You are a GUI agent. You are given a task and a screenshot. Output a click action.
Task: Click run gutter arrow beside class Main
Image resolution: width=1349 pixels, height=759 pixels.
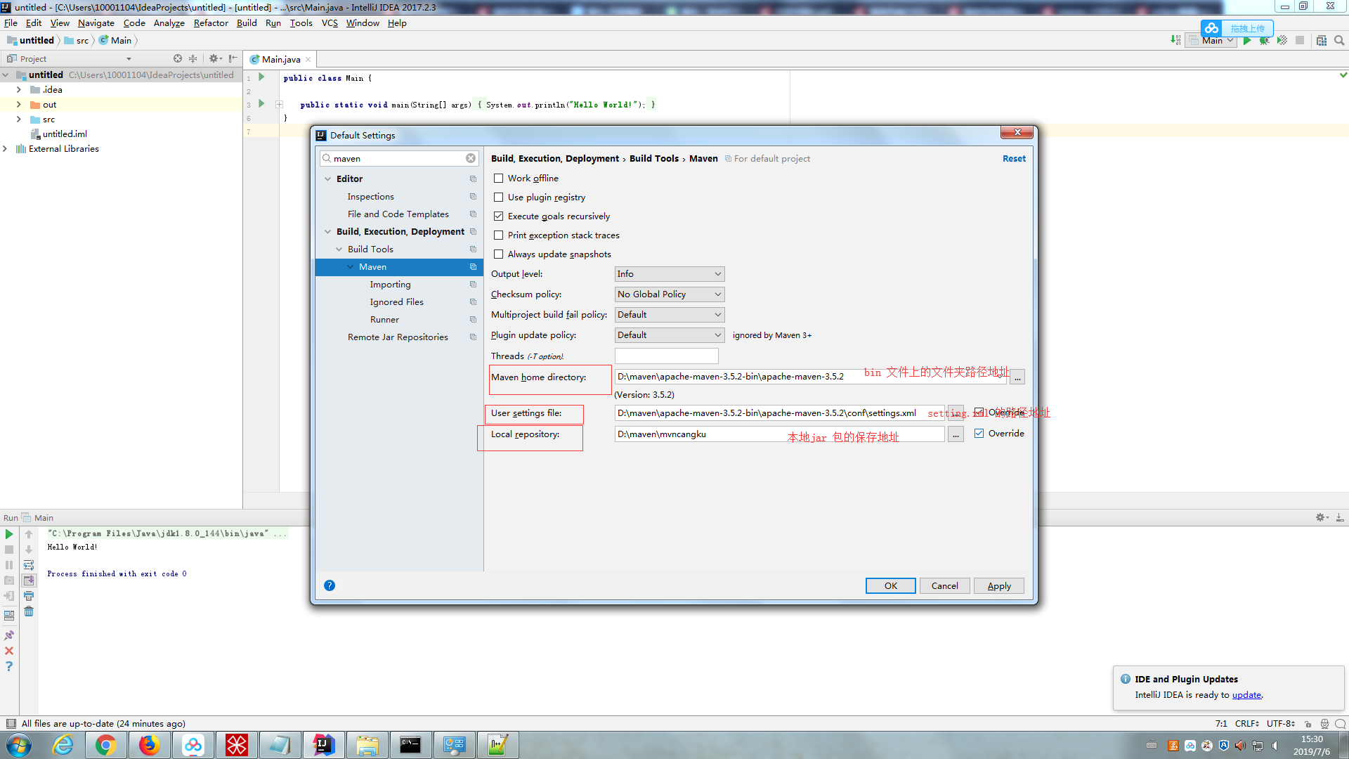click(261, 77)
